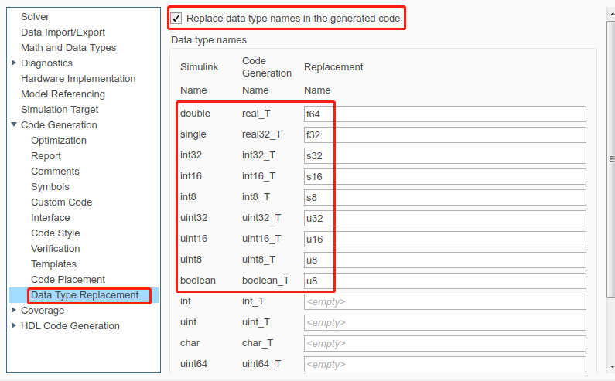Screen dimensions: 615x381
Task: Focus the int8 replacement field s8
Action: click(x=445, y=198)
